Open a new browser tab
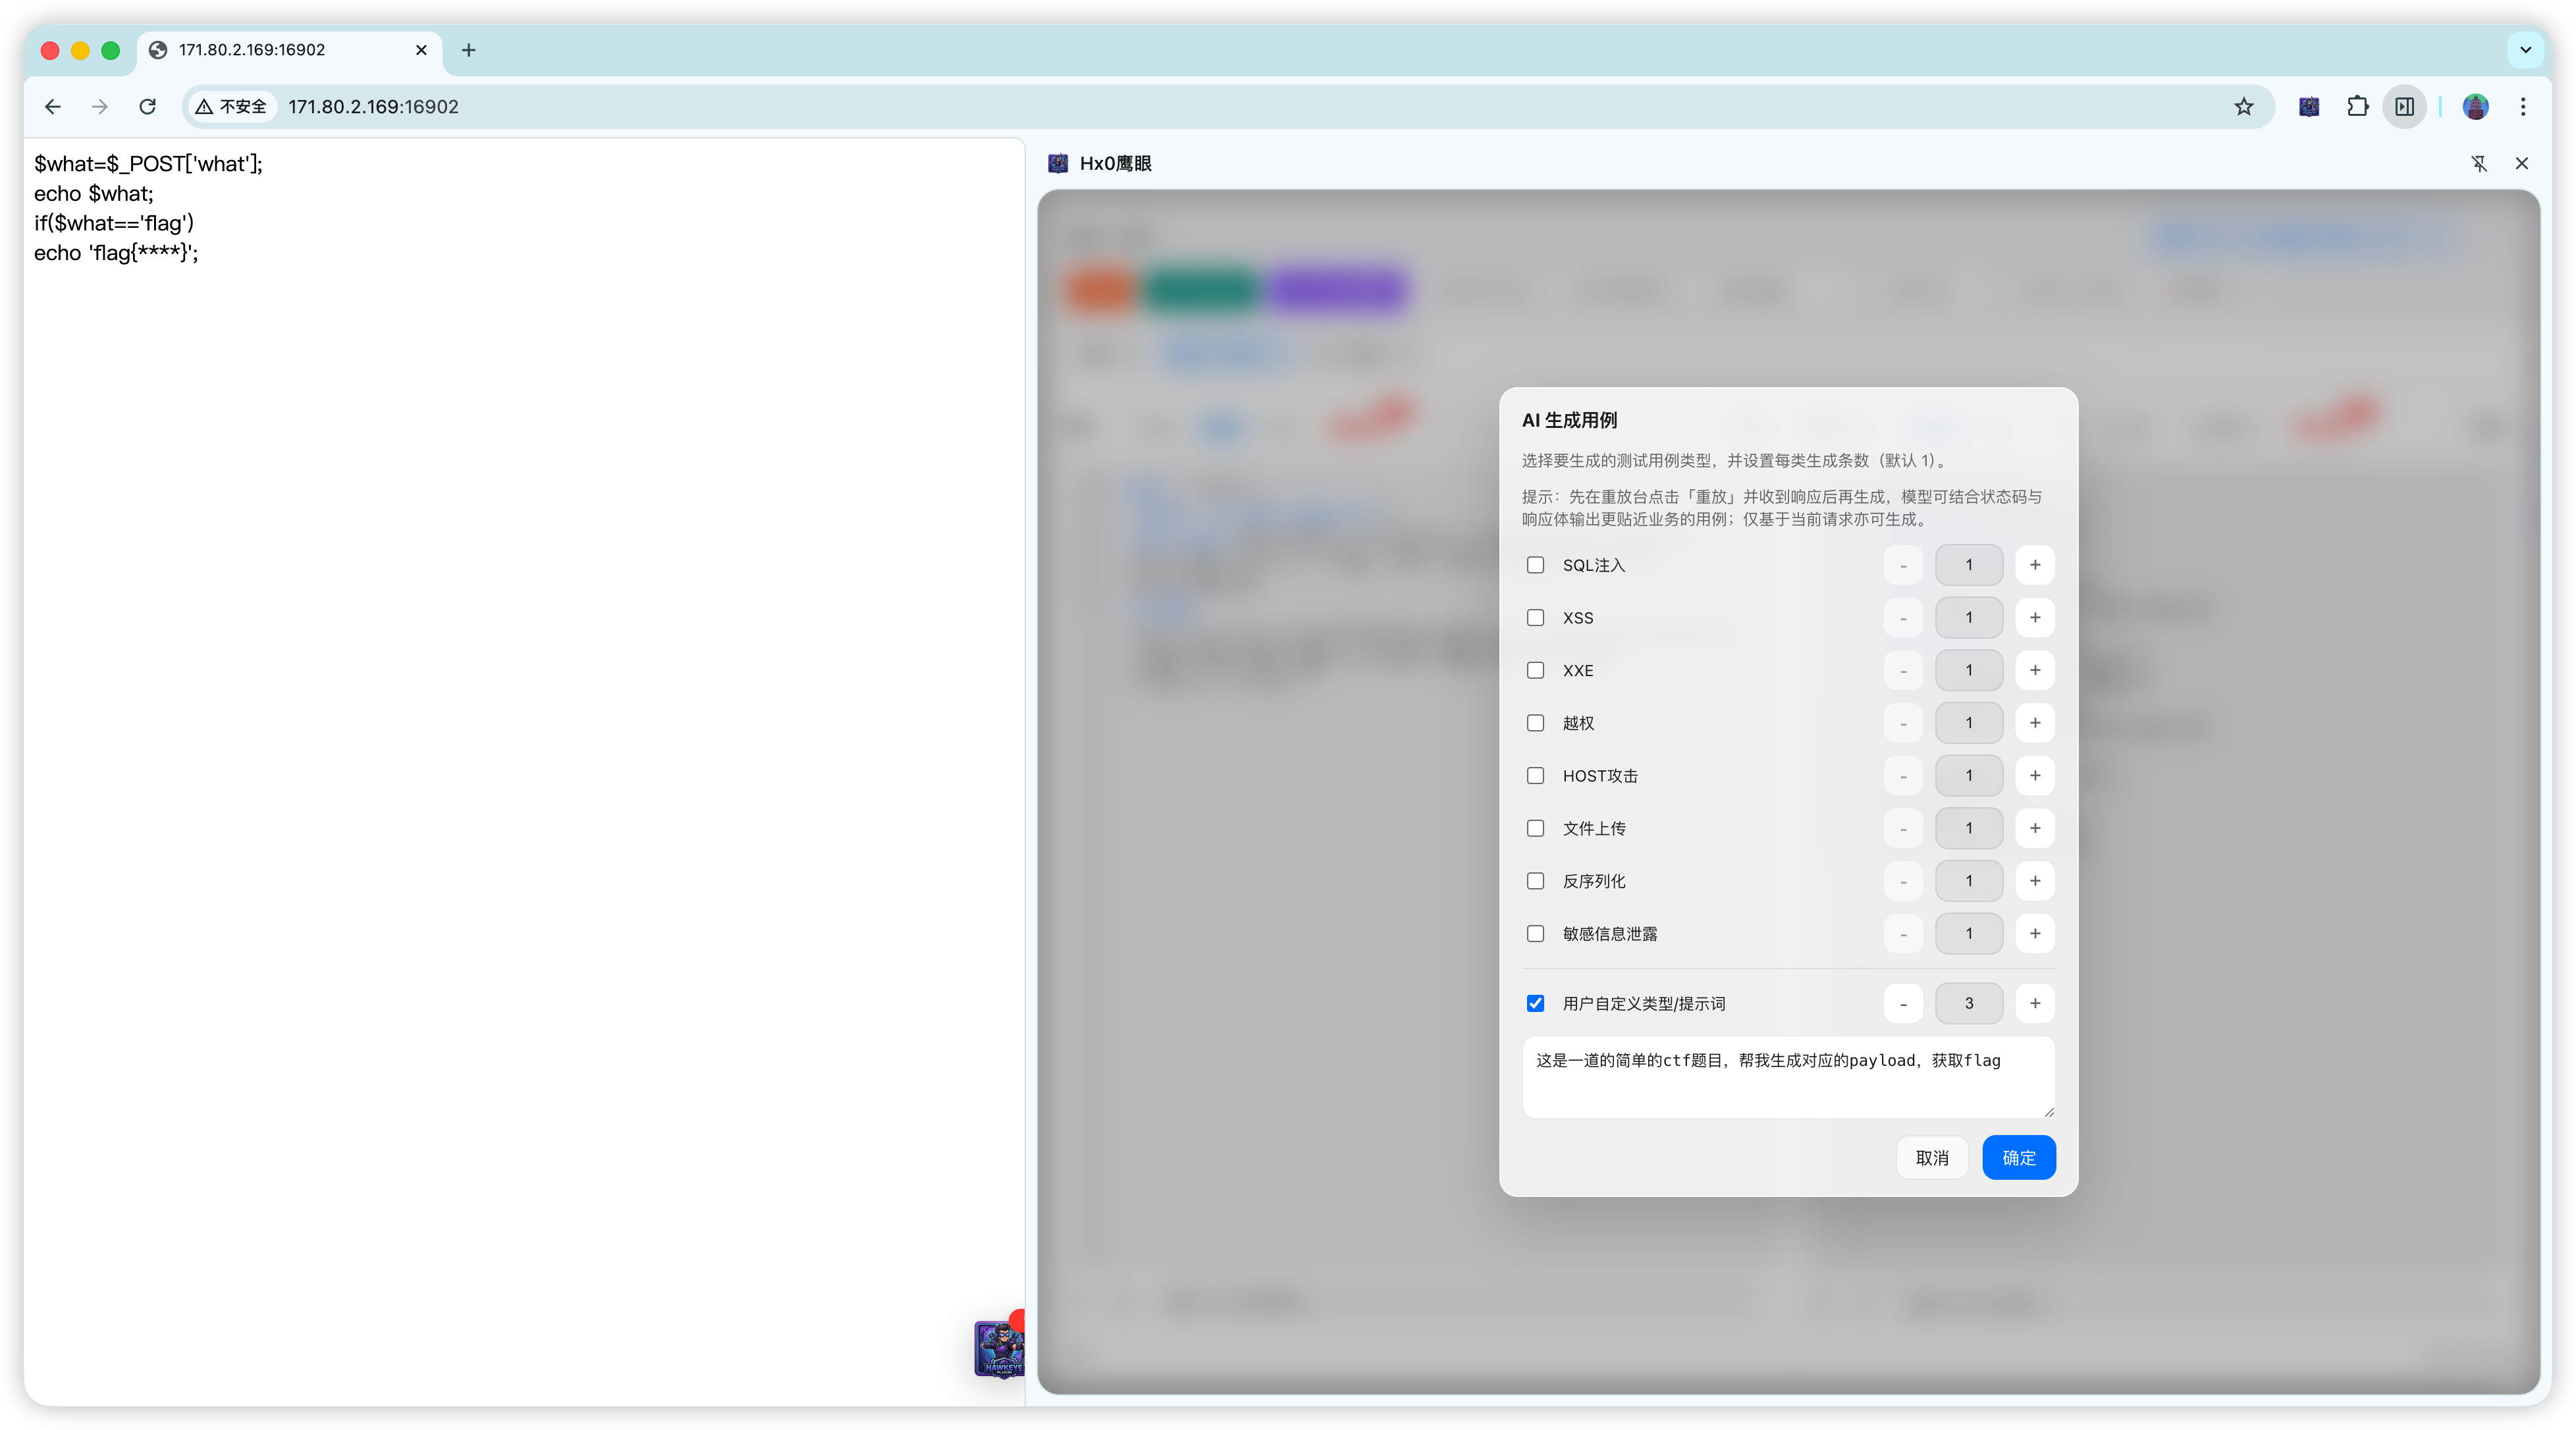2576x1430 pixels. coord(468,50)
